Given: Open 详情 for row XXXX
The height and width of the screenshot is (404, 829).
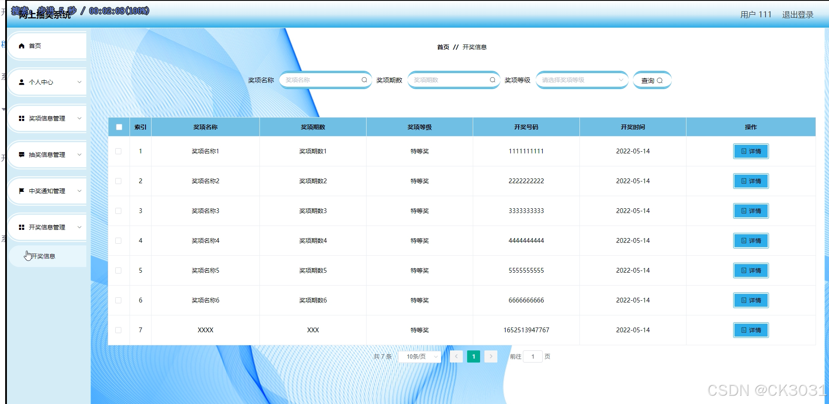Looking at the screenshot, I should click(751, 330).
